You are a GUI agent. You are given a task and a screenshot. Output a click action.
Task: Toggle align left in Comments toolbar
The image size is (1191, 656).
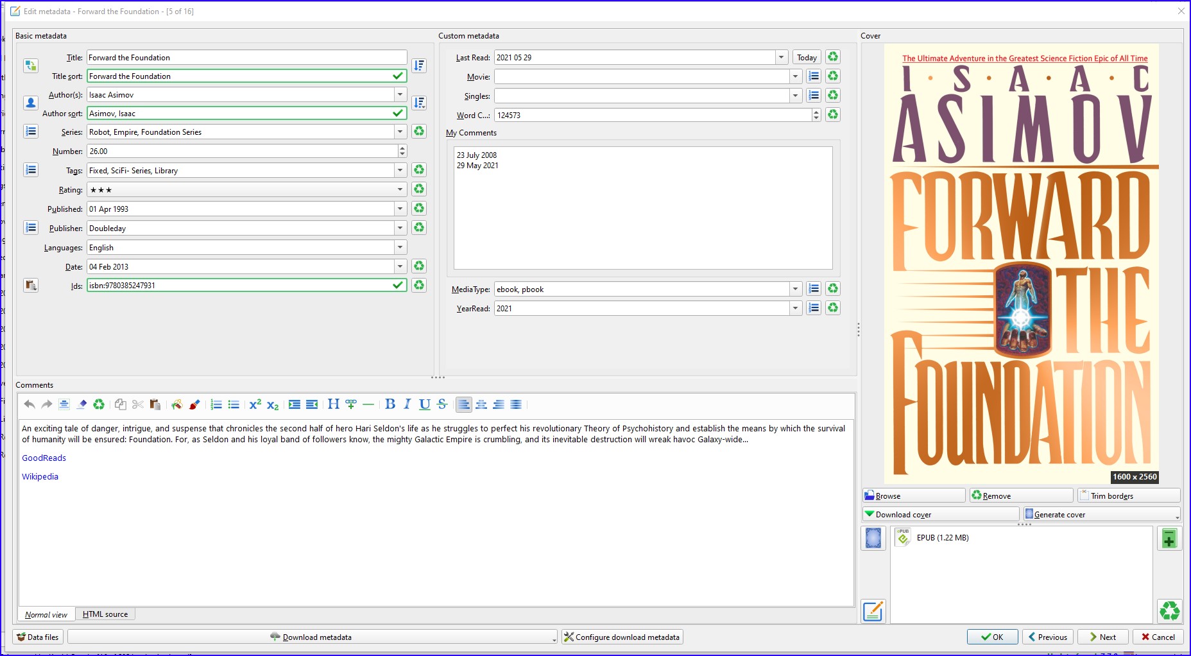(463, 404)
